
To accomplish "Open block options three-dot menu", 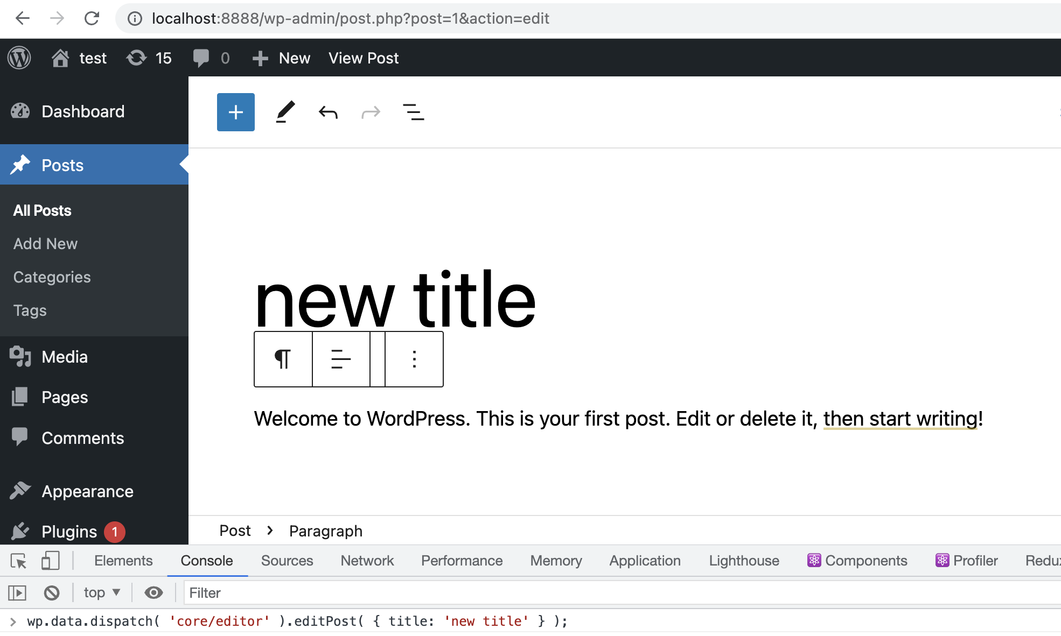I will (x=414, y=359).
